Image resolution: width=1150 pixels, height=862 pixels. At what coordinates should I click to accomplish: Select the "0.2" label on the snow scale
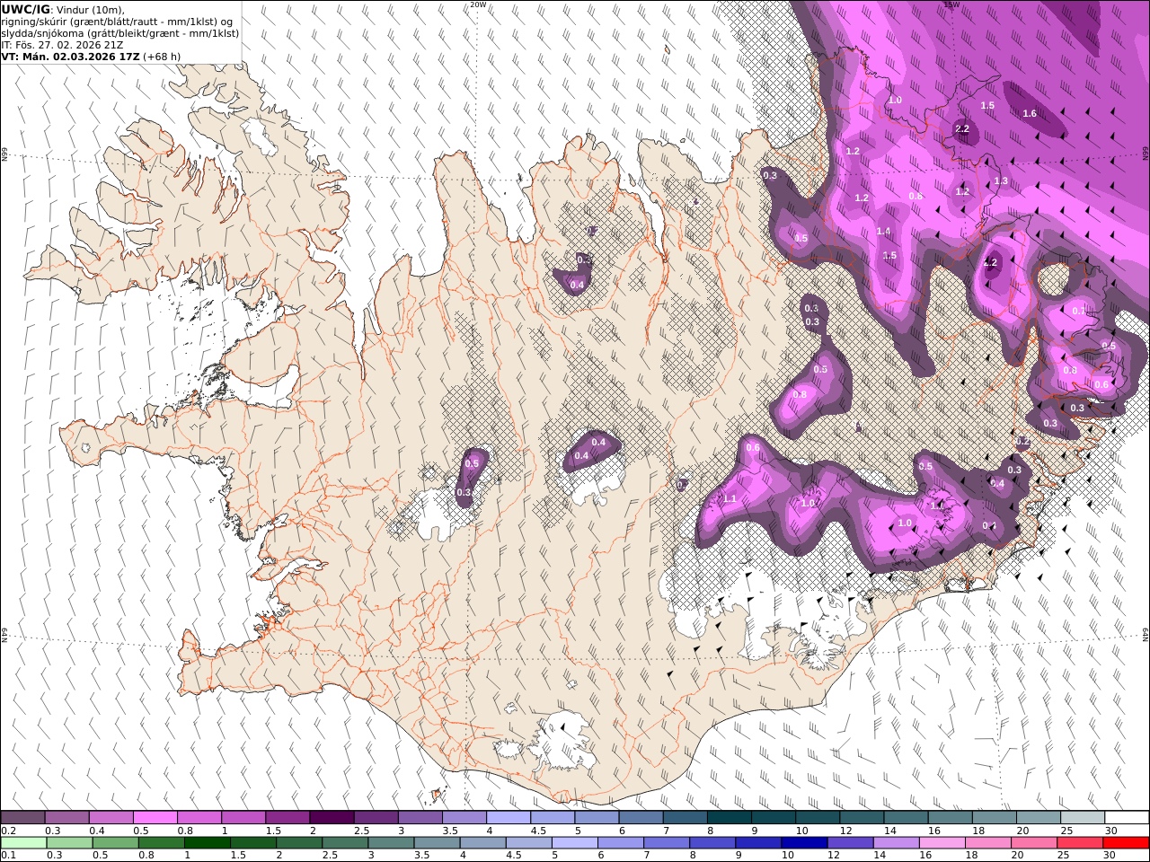pos(9,831)
